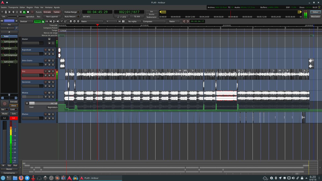322x181 pixels.
Task: Close the Música Fader automation lane
Action: [x=27, y=103]
